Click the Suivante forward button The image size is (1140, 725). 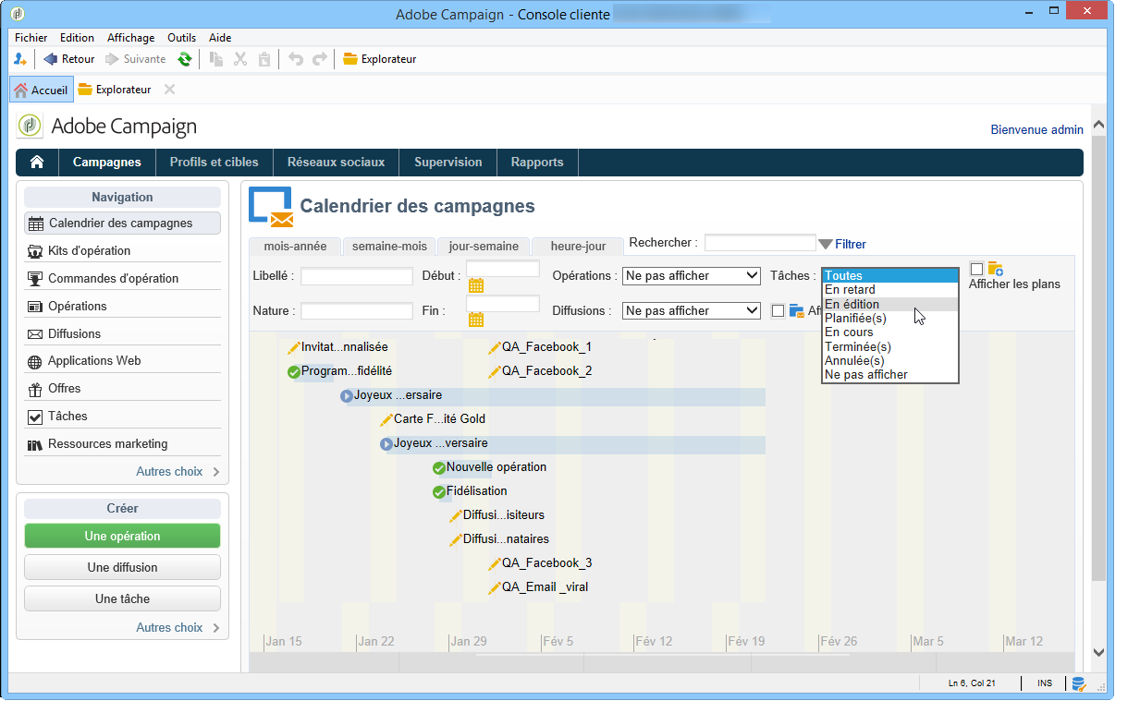tap(135, 59)
